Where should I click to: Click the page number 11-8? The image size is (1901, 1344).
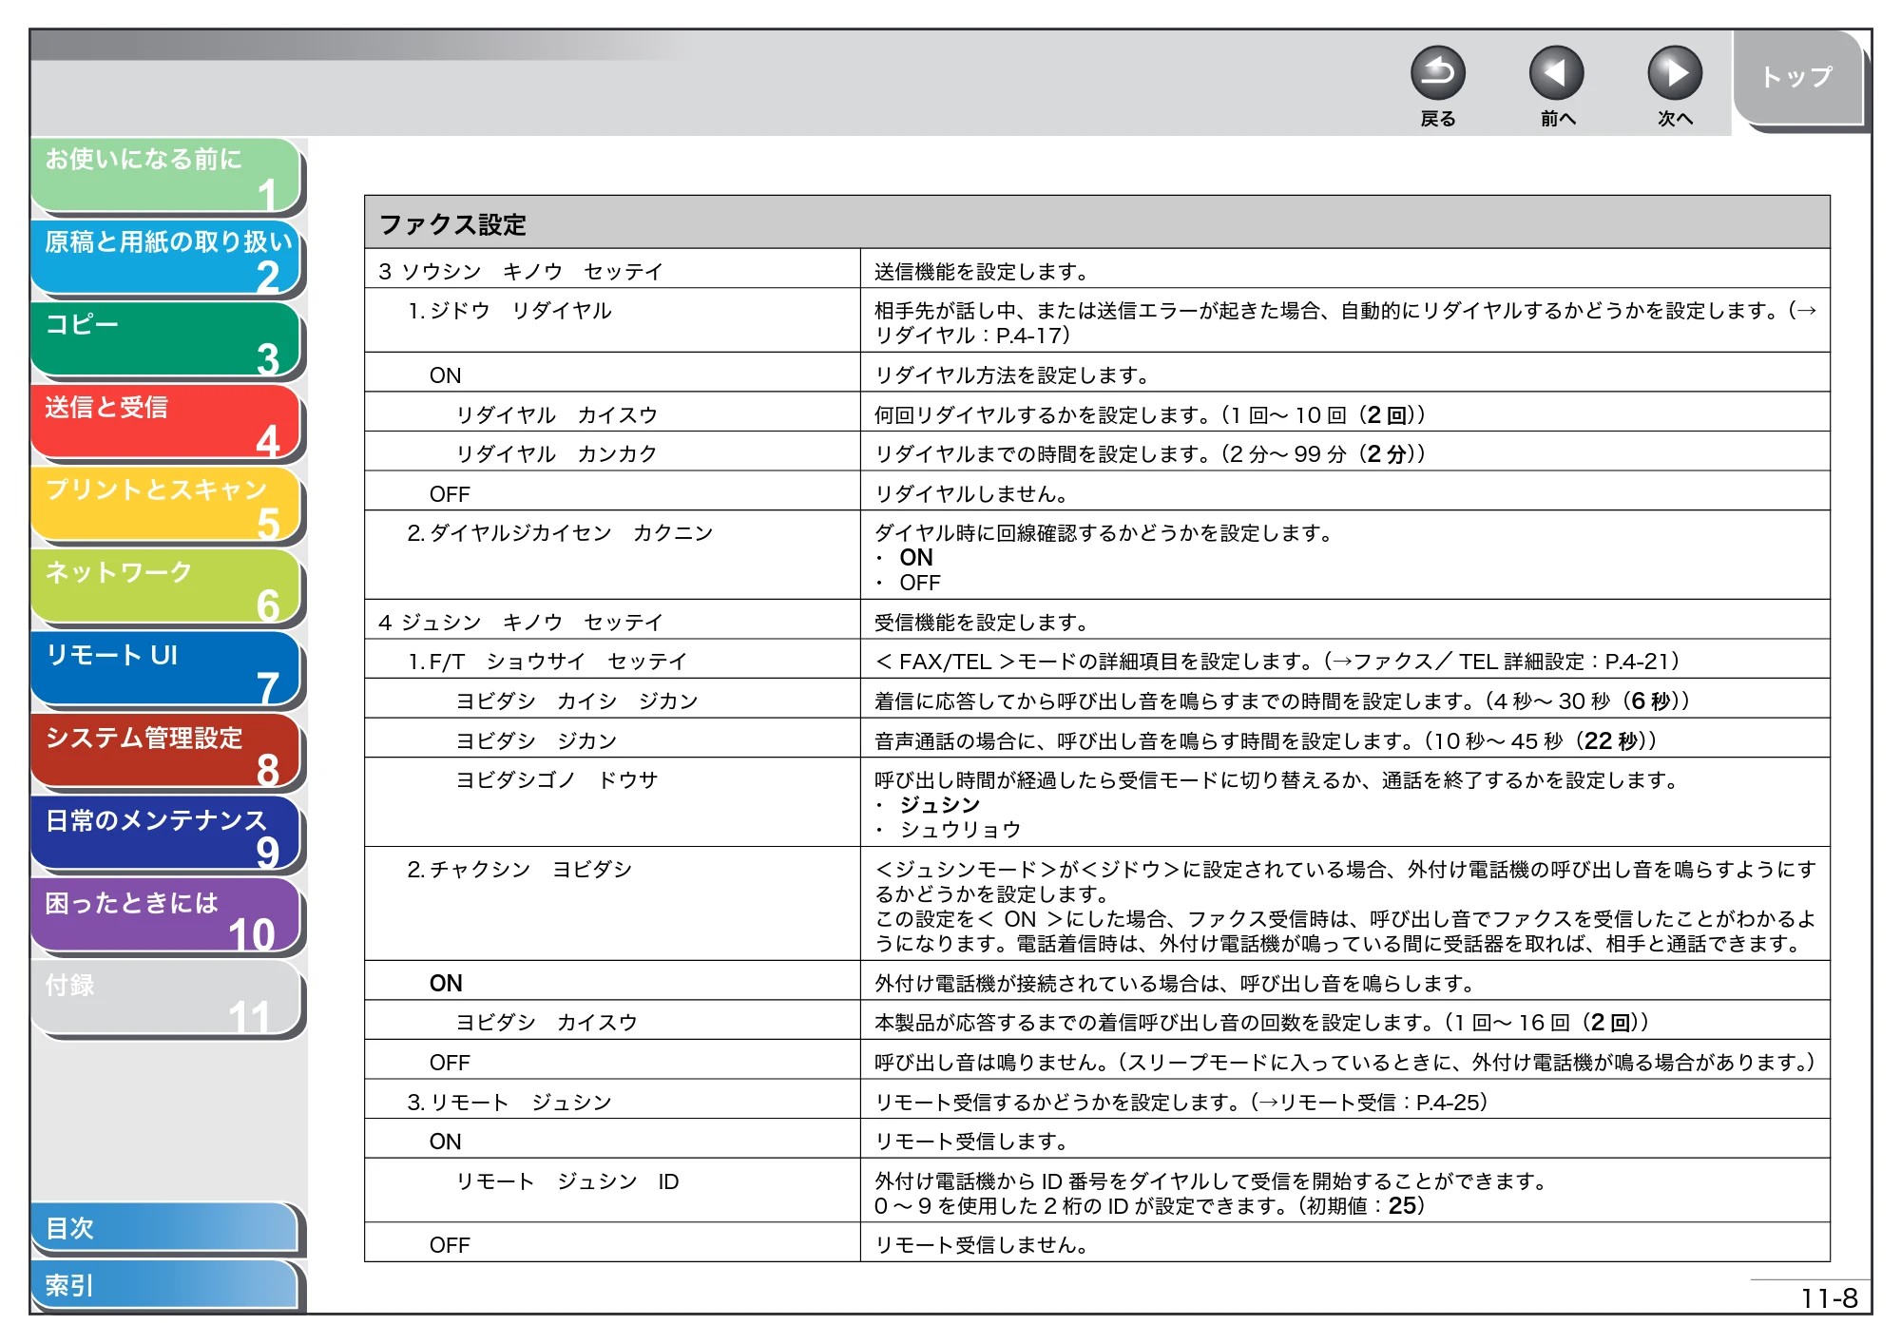coord(1829,1298)
